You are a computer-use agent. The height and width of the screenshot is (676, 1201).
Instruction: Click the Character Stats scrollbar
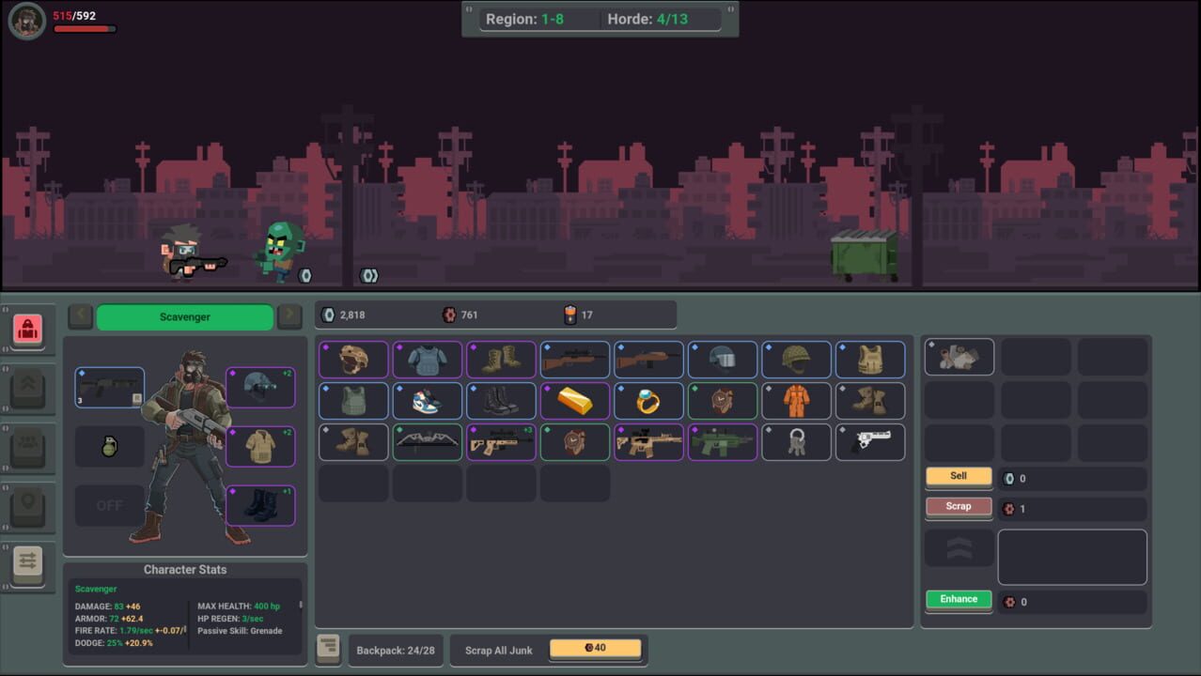[x=301, y=607]
